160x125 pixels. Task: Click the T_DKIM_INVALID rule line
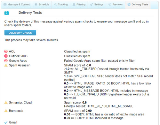click(107, 96)
